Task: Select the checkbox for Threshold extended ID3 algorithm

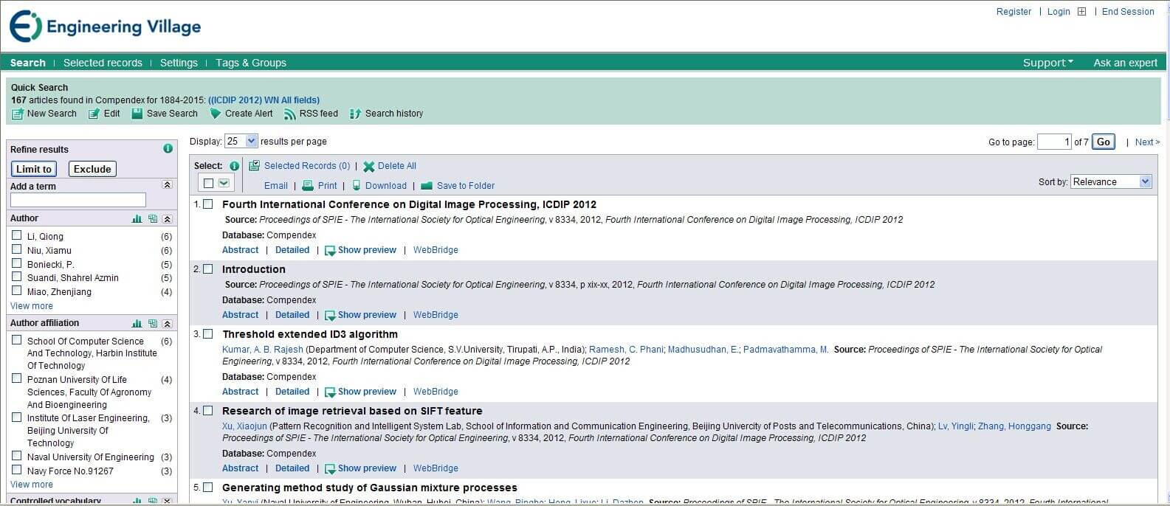Action: tap(208, 334)
